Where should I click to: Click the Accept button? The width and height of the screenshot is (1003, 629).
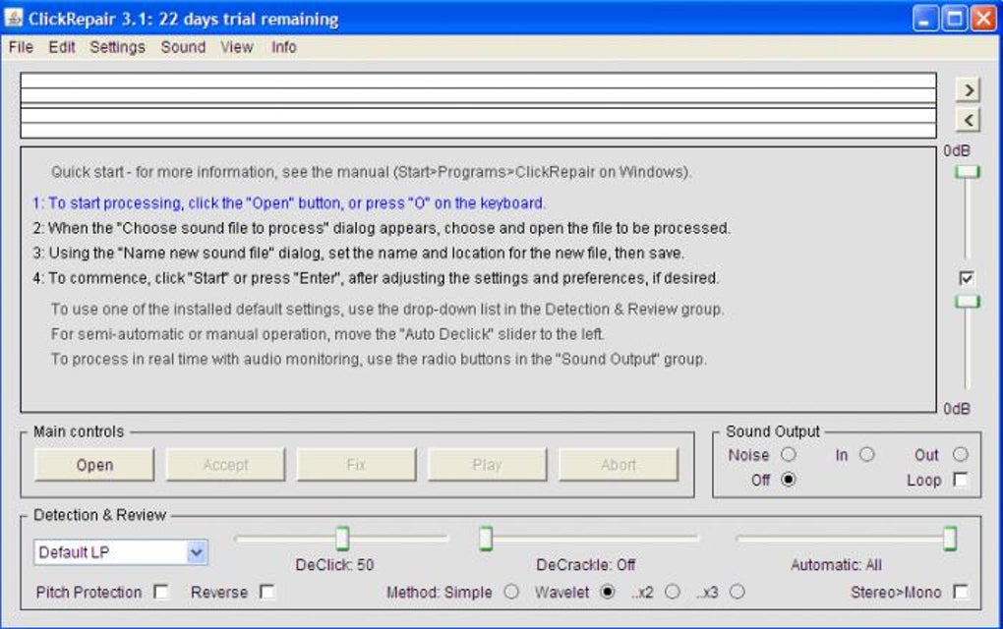(x=225, y=465)
